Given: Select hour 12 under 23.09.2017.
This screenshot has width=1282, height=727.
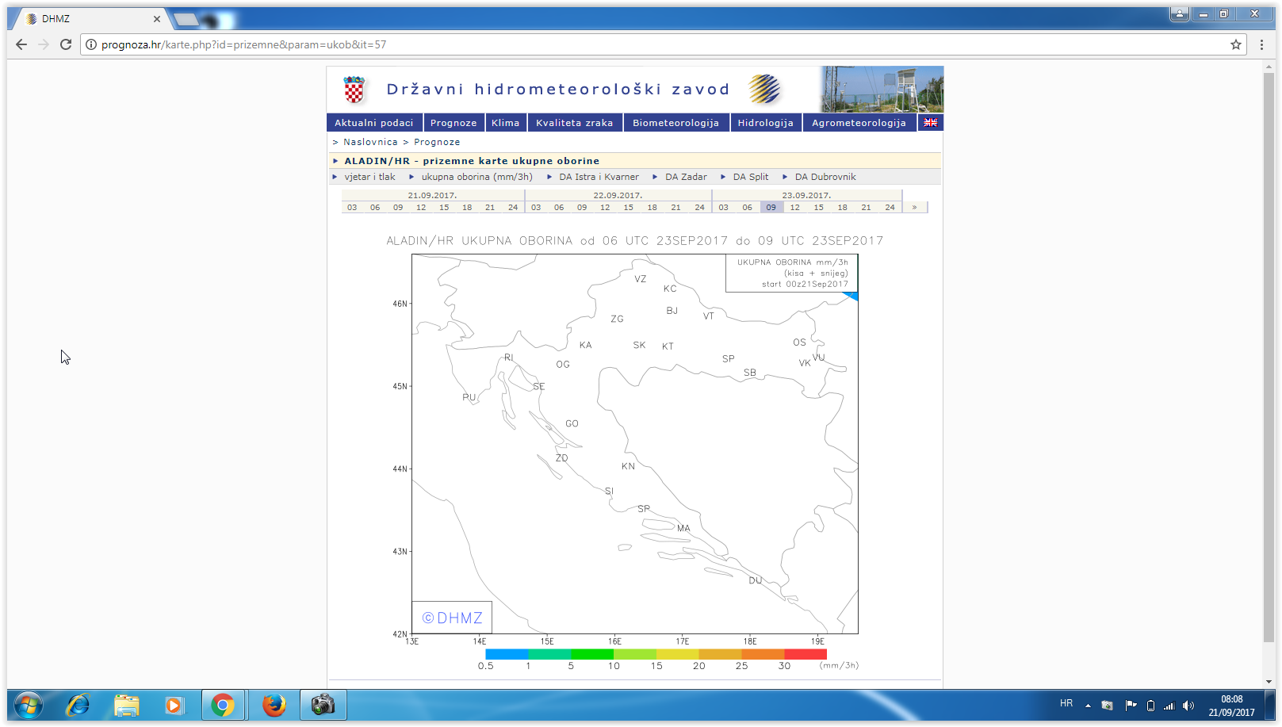Looking at the screenshot, I should [794, 207].
